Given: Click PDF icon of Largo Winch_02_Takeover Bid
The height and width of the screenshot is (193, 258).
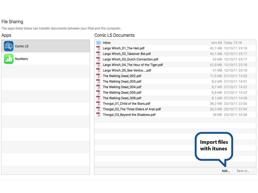Looking at the screenshot, I should pos(98,54).
